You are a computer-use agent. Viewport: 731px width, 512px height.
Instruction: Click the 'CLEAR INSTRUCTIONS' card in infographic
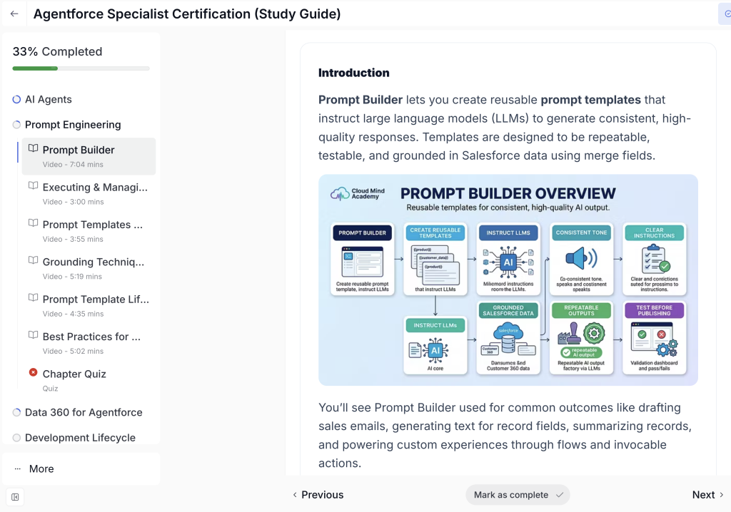(x=654, y=259)
